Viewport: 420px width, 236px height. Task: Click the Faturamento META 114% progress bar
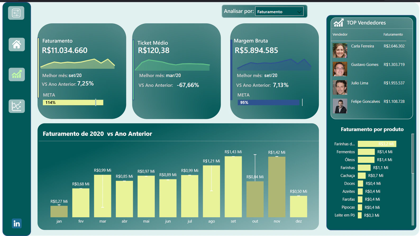(73, 103)
